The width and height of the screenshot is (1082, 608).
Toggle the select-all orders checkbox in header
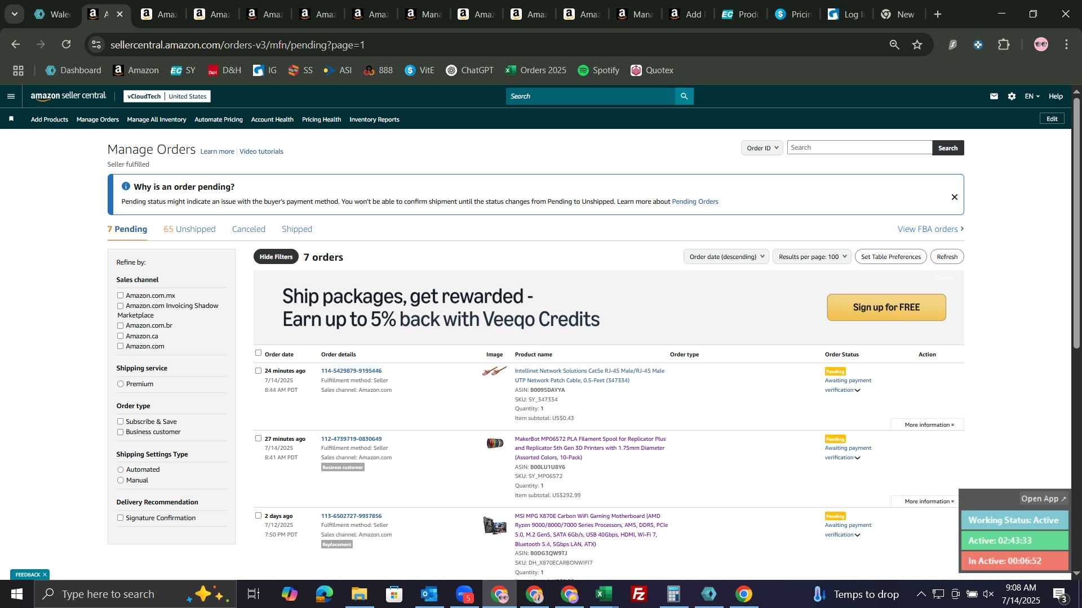point(258,353)
